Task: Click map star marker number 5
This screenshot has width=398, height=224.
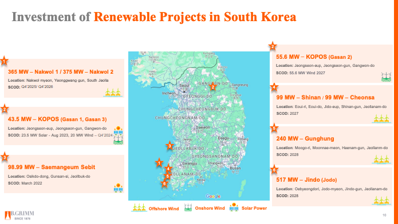Action: pos(167,176)
